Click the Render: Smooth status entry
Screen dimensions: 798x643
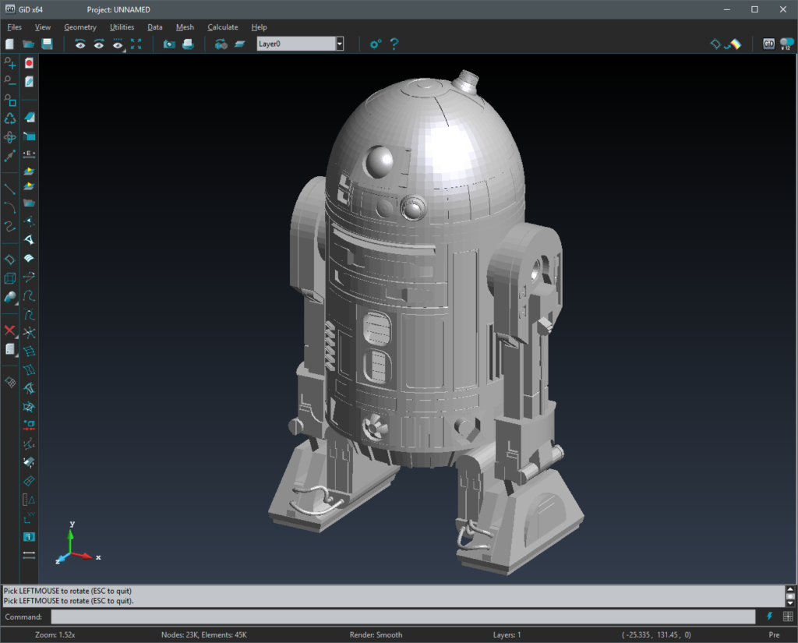[x=376, y=635]
